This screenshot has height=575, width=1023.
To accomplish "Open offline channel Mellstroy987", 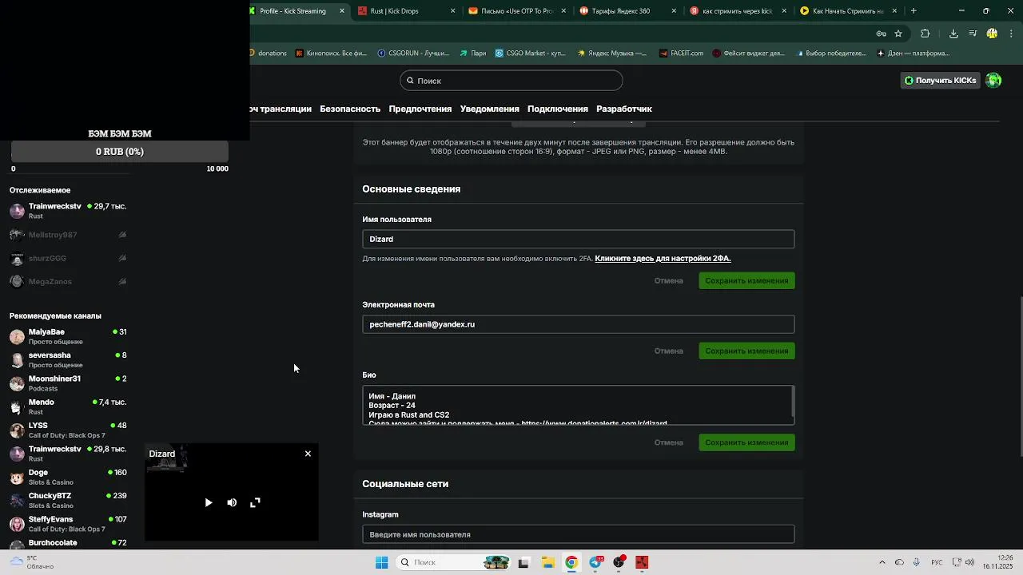I will coord(68,235).
